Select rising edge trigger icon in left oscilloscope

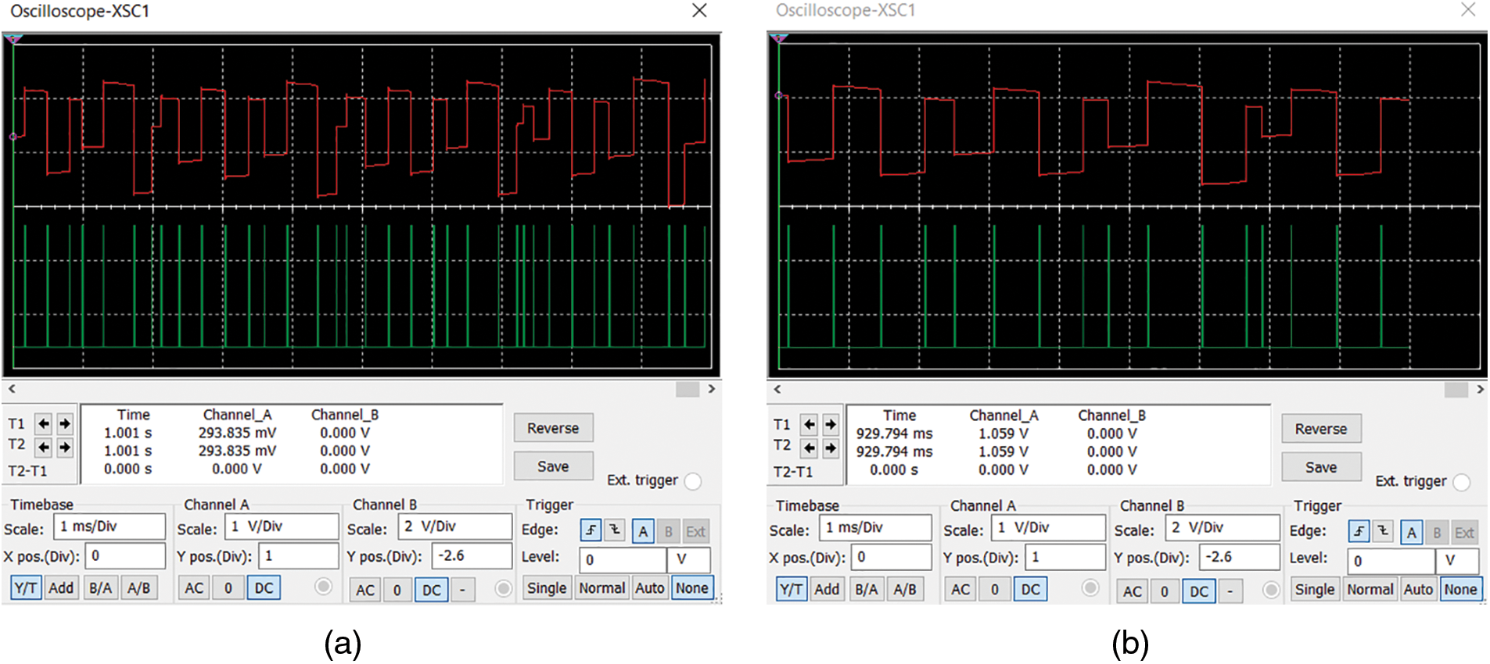591,531
